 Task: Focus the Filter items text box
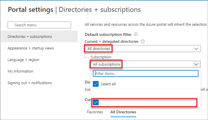pos(145,74)
